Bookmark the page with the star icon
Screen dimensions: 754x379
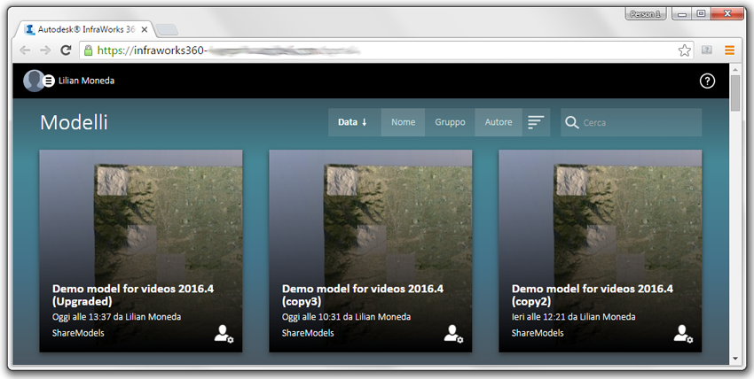tap(684, 50)
